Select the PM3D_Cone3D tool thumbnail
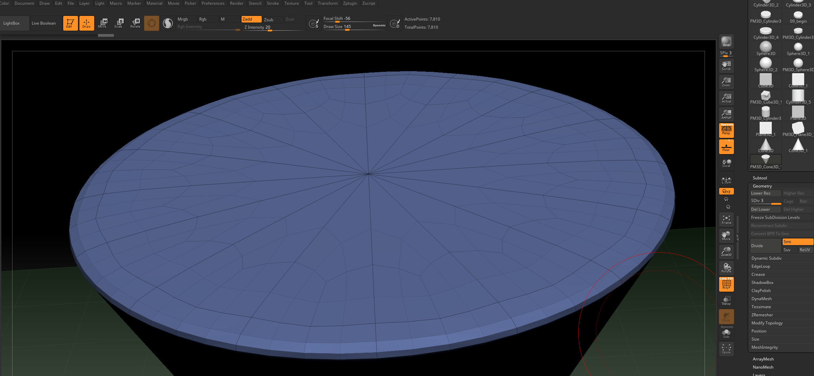This screenshot has width=814, height=376. tap(766, 162)
